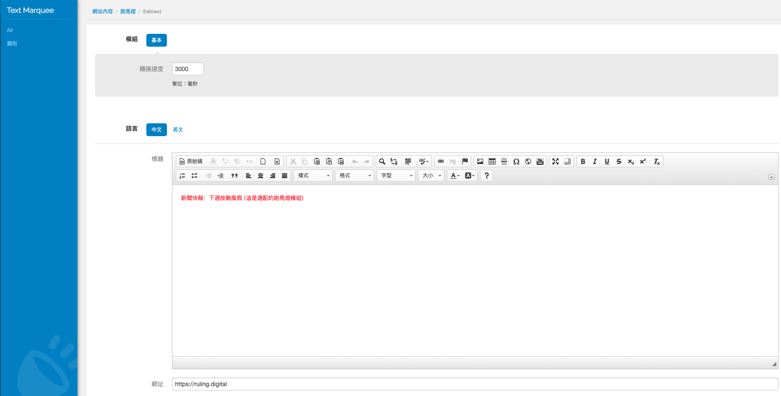This screenshot has width=781, height=396.
Task: Click the anchor flag icon
Action: pyautogui.click(x=465, y=161)
